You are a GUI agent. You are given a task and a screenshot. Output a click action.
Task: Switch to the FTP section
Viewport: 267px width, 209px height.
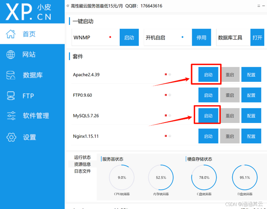32,96
